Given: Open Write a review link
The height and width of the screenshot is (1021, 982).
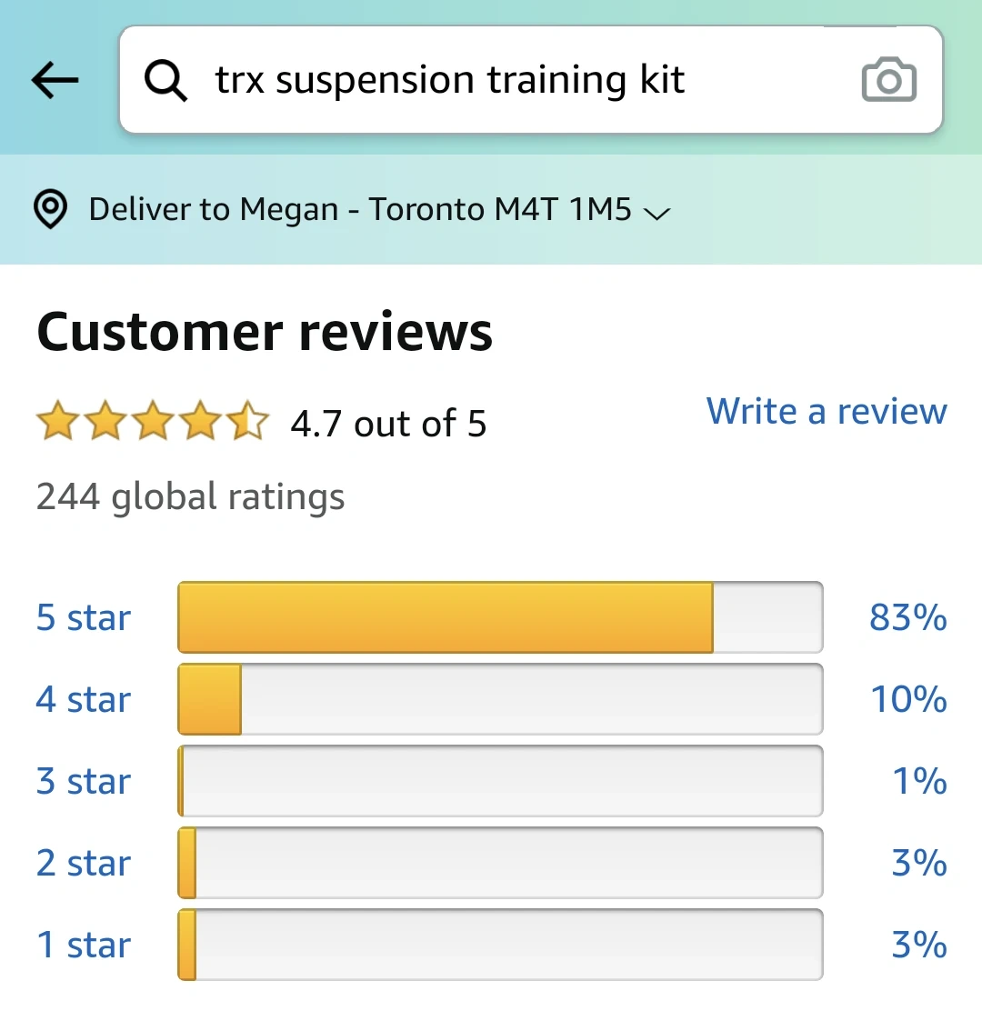Looking at the screenshot, I should (x=827, y=411).
